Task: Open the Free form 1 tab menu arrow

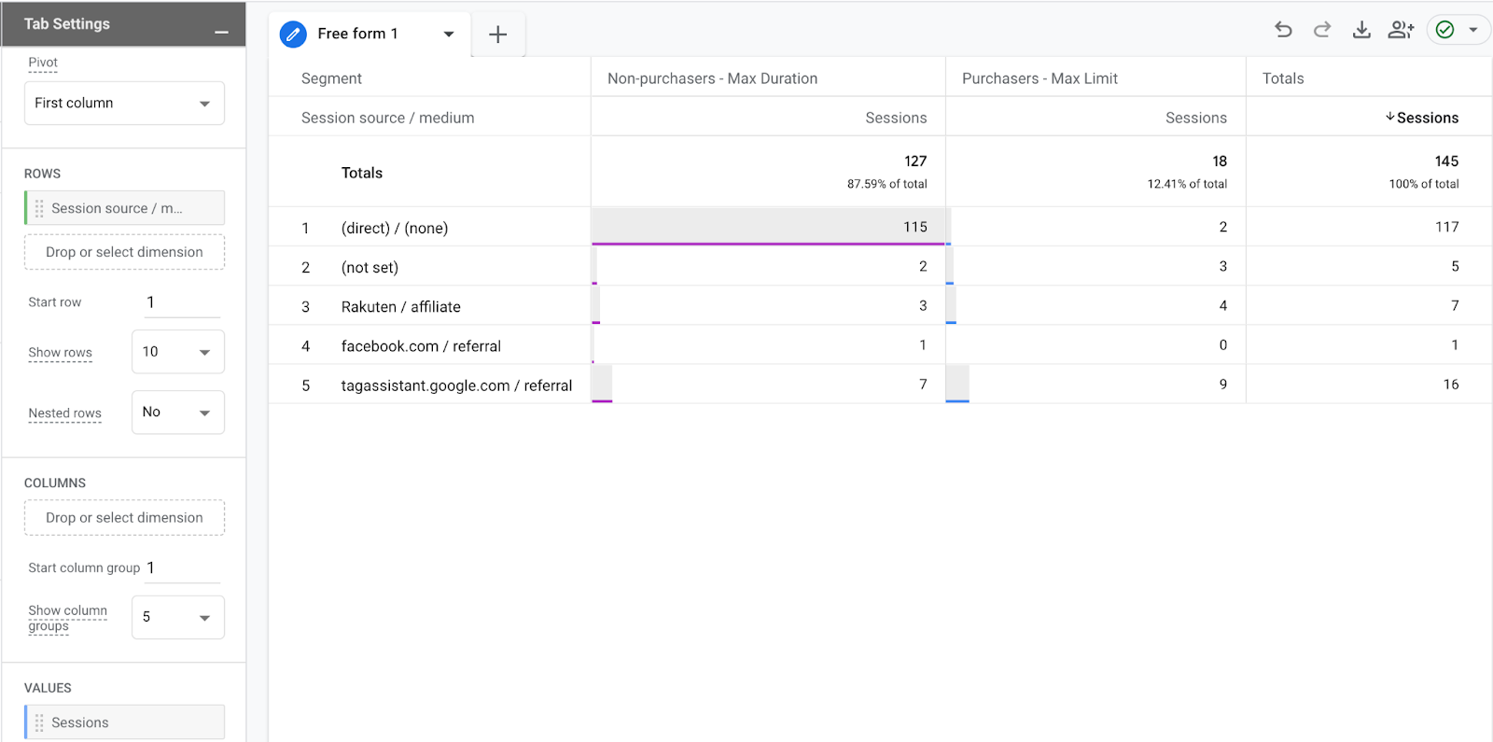Action: coord(449,35)
